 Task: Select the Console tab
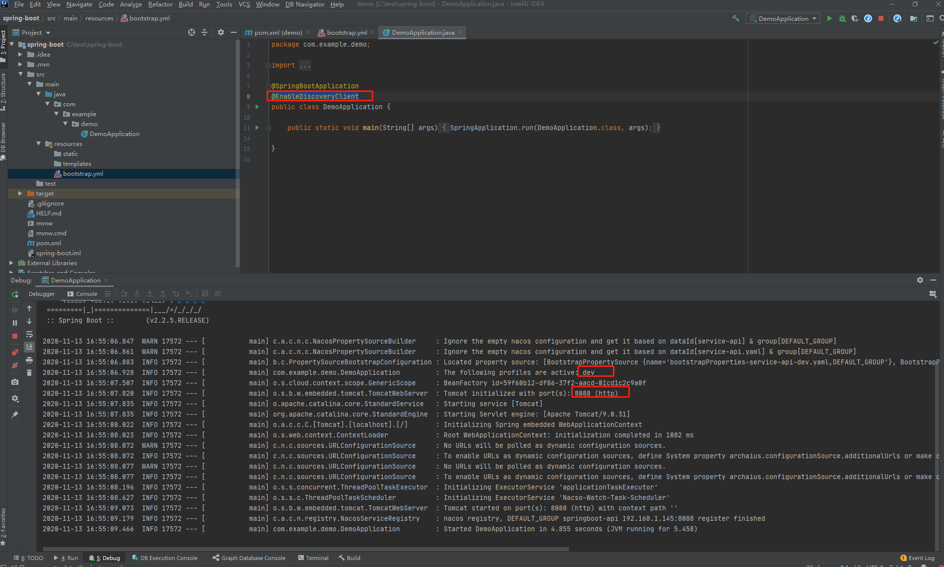[x=82, y=294]
